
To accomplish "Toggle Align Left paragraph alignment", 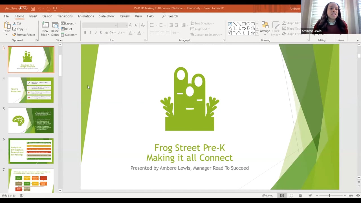I will 152,33.
